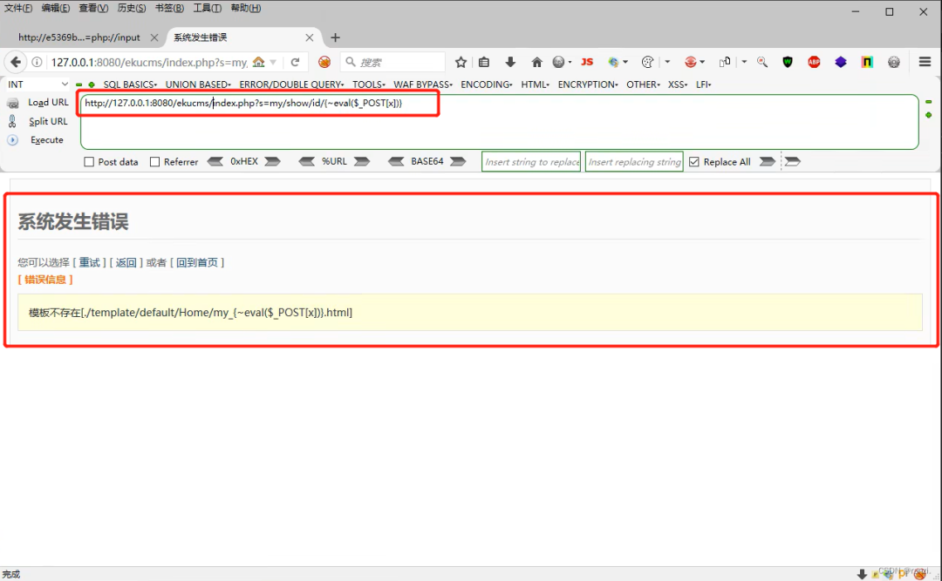Open the LFI dropdown
The image size is (942, 581).
[x=704, y=84]
